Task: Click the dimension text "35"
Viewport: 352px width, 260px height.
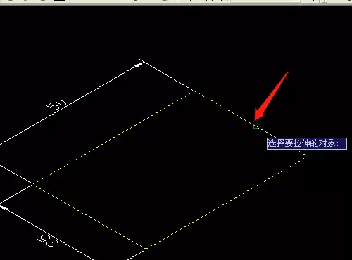Action: click(48, 240)
